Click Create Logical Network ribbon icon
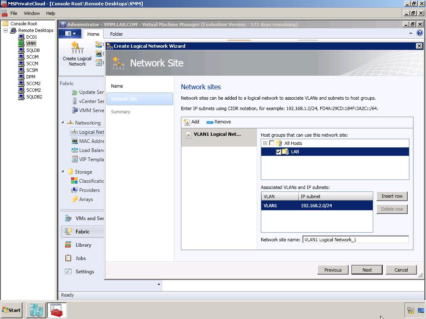The height and width of the screenshot is (319, 426). pyautogui.click(x=77, y=54)
